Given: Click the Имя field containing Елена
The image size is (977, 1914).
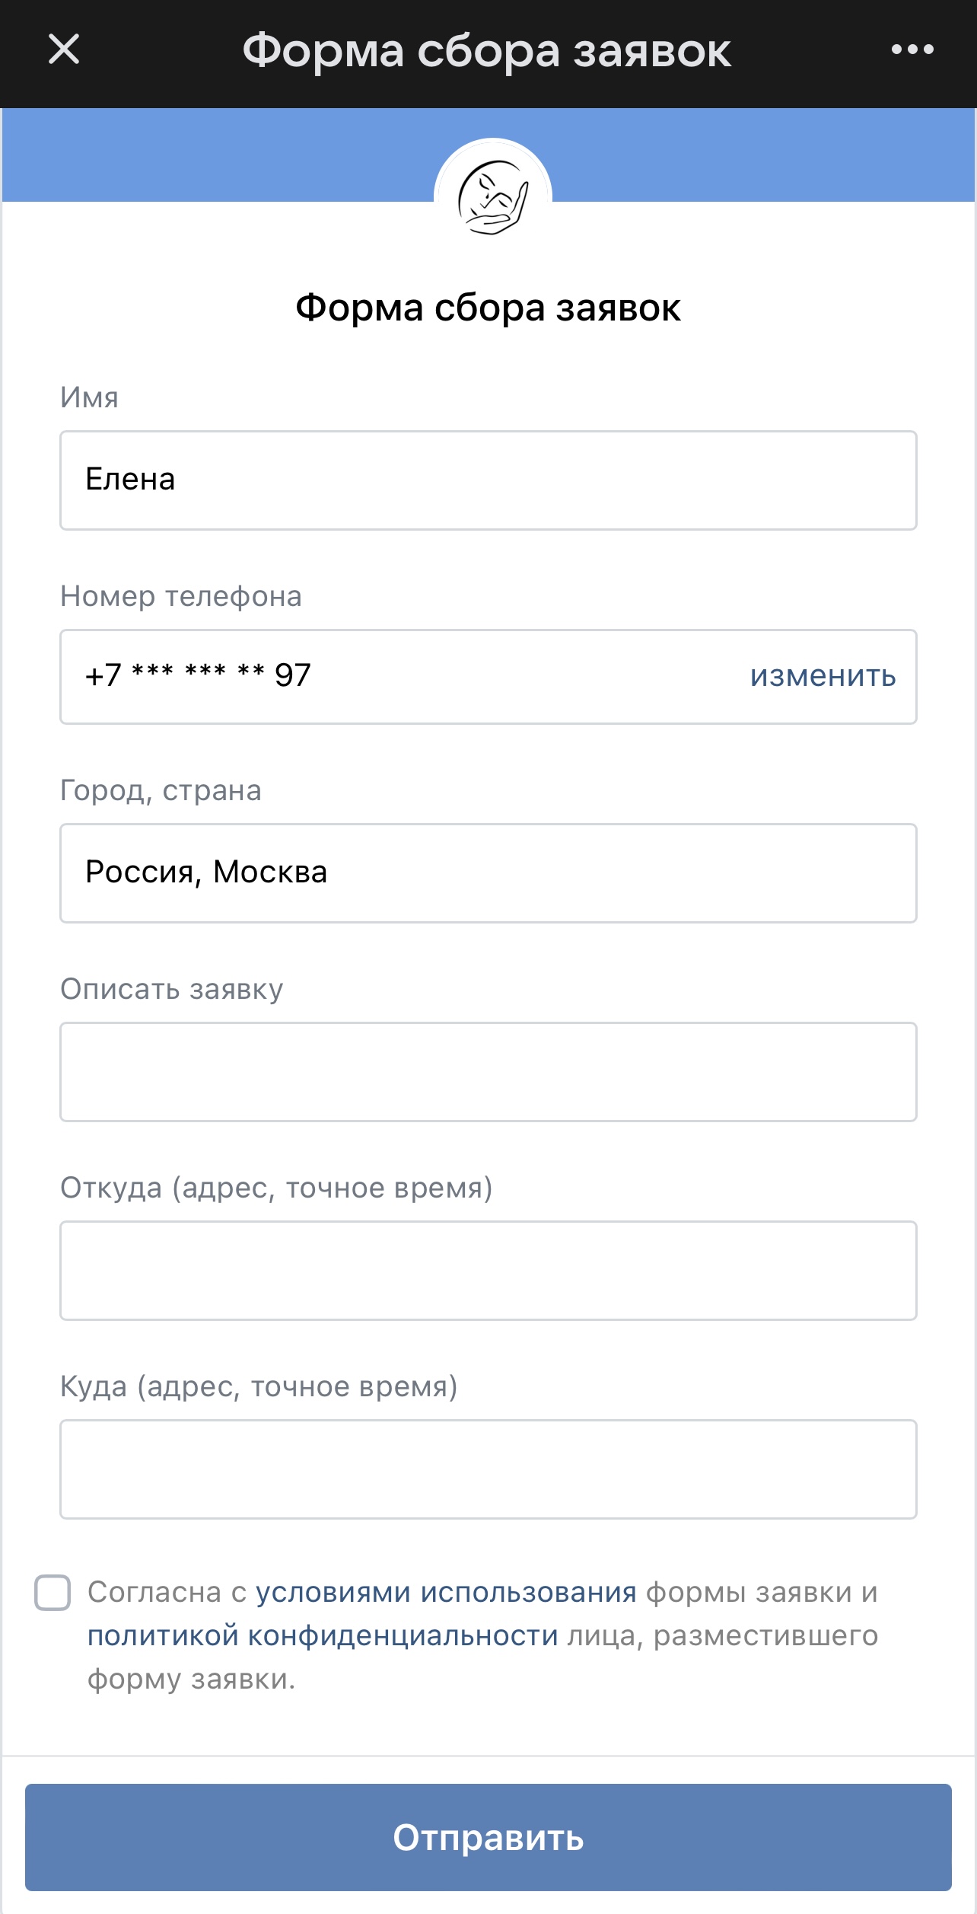Looking at the screenshot, I should pyautogui.click(x=488, y=480).
